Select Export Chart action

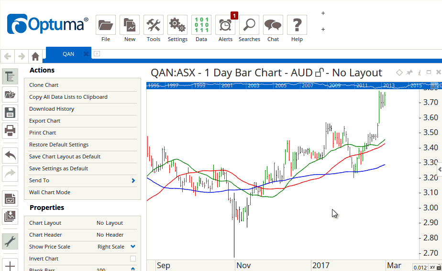point(82,121)
